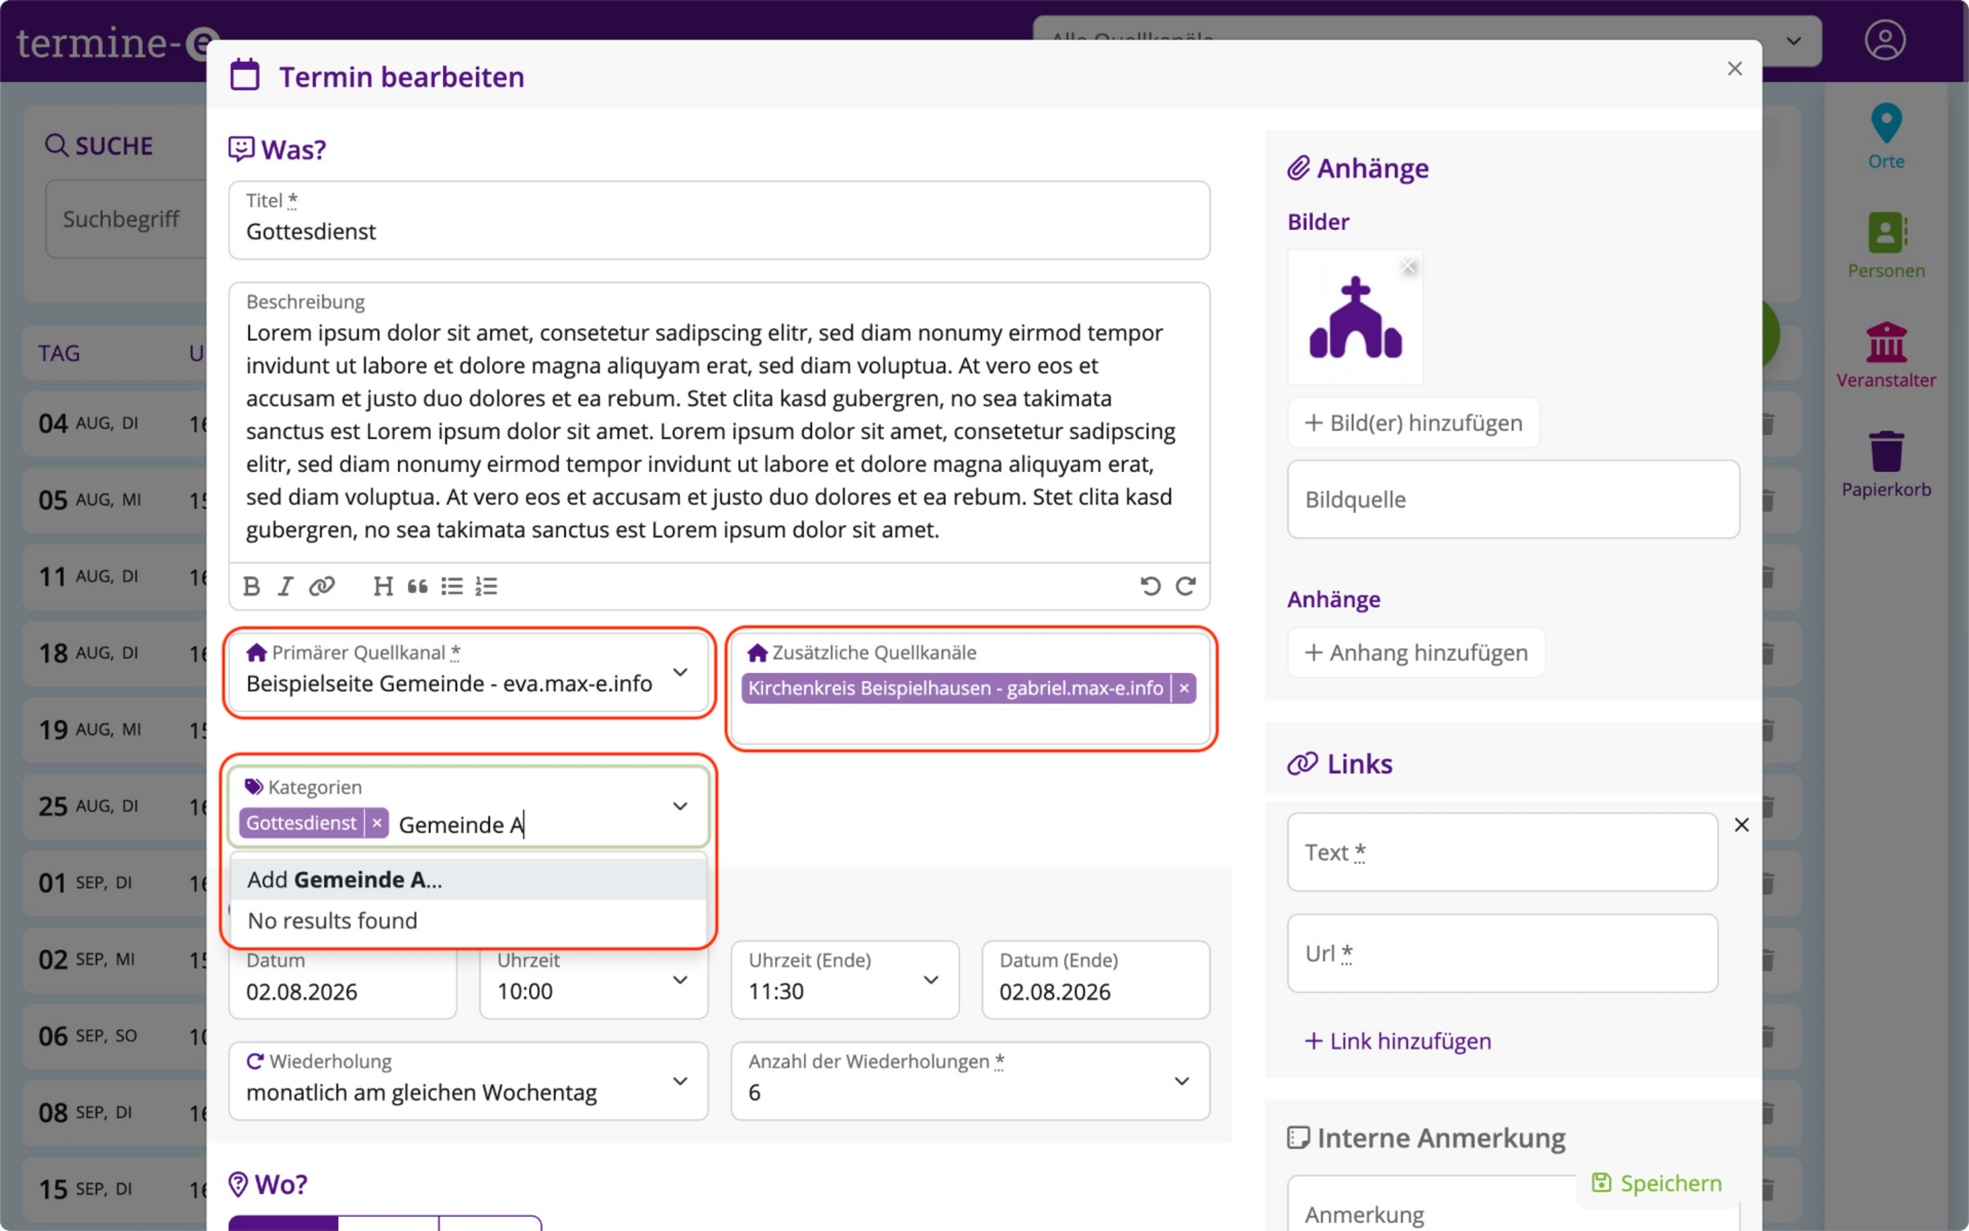This screenshot has width=1969, height=1231.
Task: Expand the Kategorien dropdown chevron
Action: pyautogui.click(x=680, y=806)
